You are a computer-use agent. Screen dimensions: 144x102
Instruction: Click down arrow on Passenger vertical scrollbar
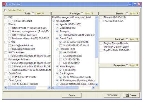point(97,84)
